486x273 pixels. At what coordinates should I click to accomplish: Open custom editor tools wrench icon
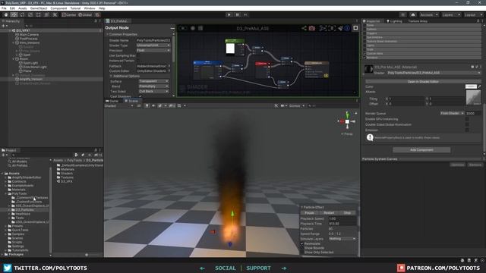point(55,14)
